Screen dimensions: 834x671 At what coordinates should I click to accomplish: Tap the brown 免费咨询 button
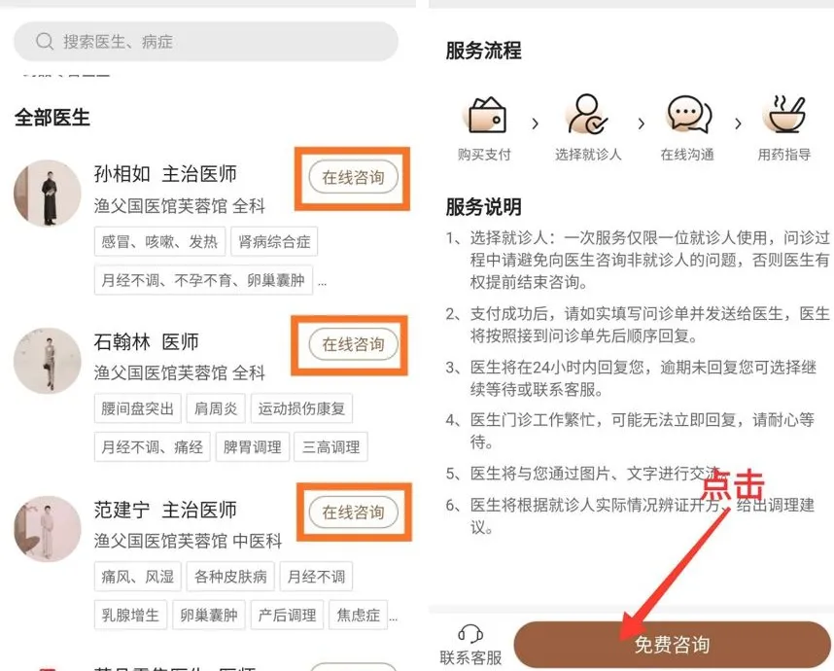672,645
